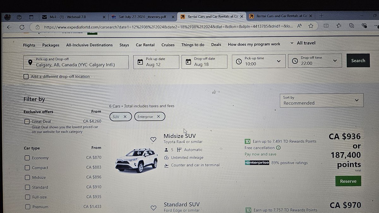Favorite the Midsize SUV with the heart icon
This screenshot has height=213, width=379.
pyautogui.click(x=153, y=139)
